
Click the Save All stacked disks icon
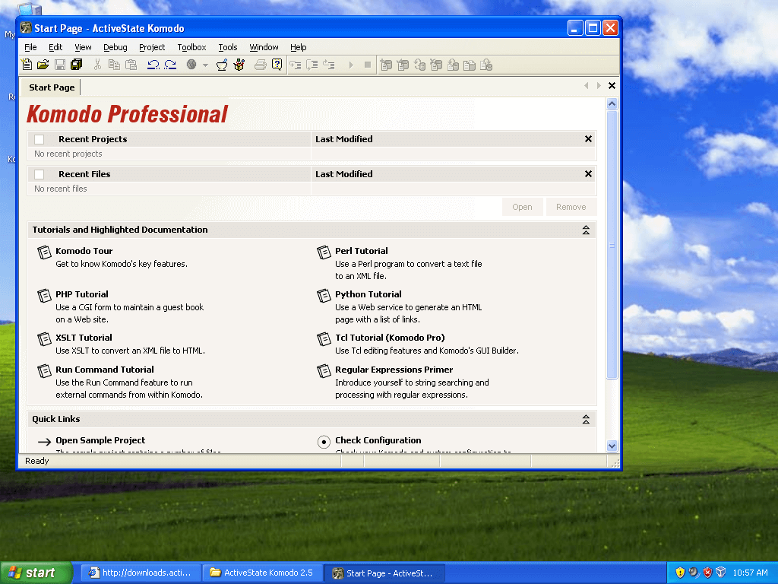coord(77,65)
